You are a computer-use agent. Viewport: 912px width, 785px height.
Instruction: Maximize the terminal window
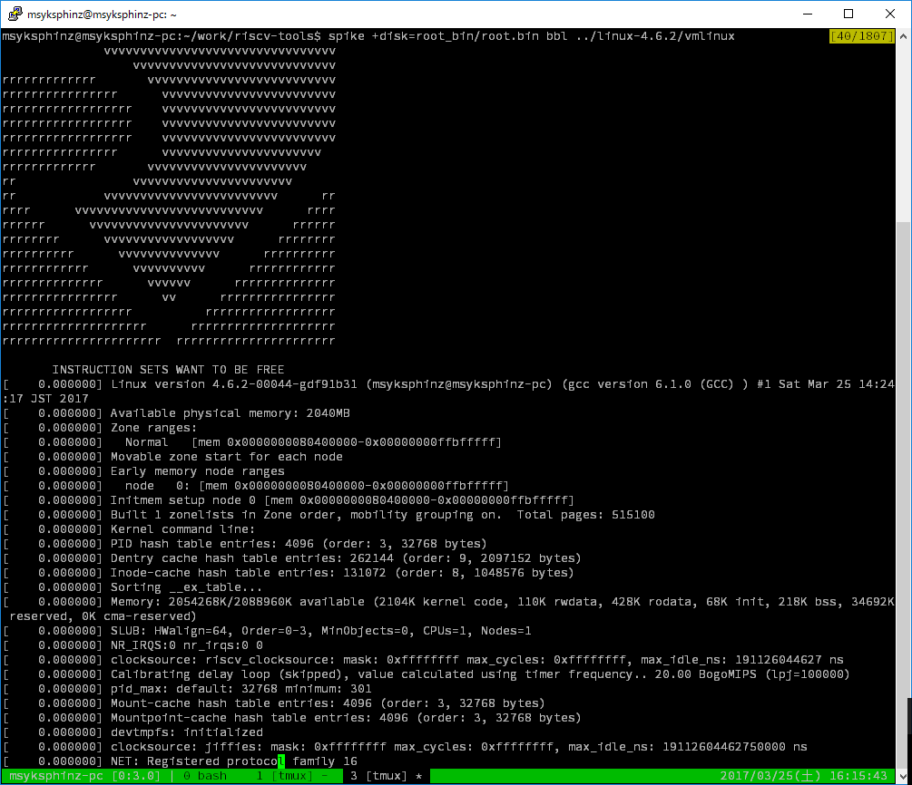(848, 14)
